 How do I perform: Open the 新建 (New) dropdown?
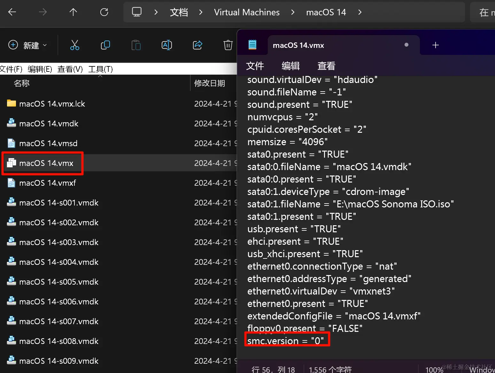(27, 45)
